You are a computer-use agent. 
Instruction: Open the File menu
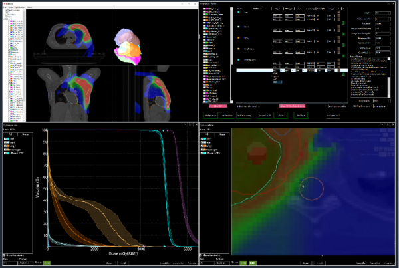5,7
